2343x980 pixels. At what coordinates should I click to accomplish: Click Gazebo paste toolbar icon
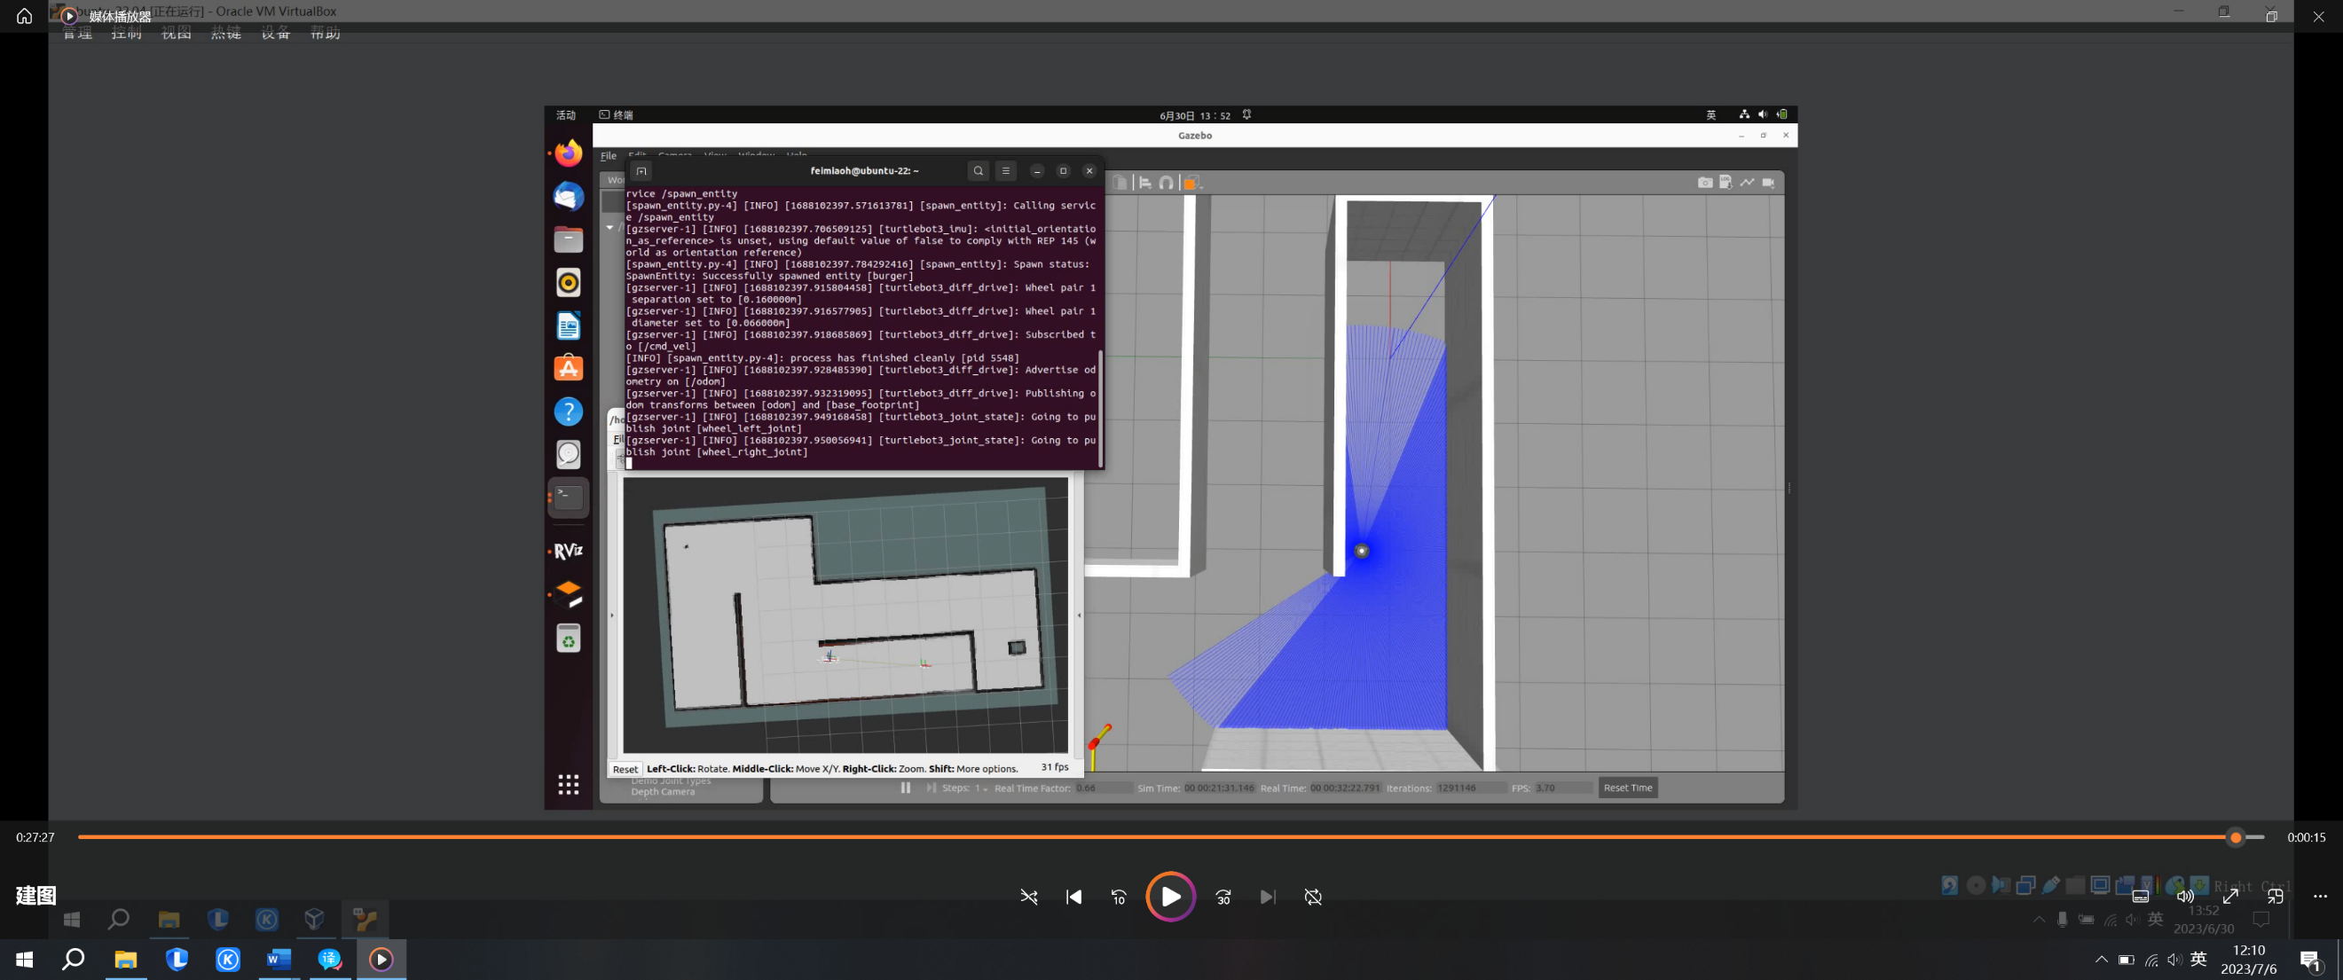click(x=1120, y=183)
